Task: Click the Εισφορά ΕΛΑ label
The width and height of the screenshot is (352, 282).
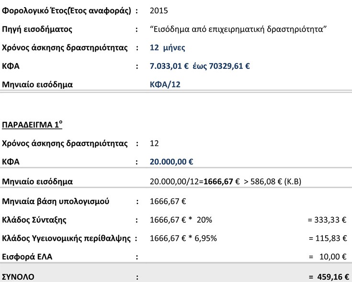Action: (27, 257)
